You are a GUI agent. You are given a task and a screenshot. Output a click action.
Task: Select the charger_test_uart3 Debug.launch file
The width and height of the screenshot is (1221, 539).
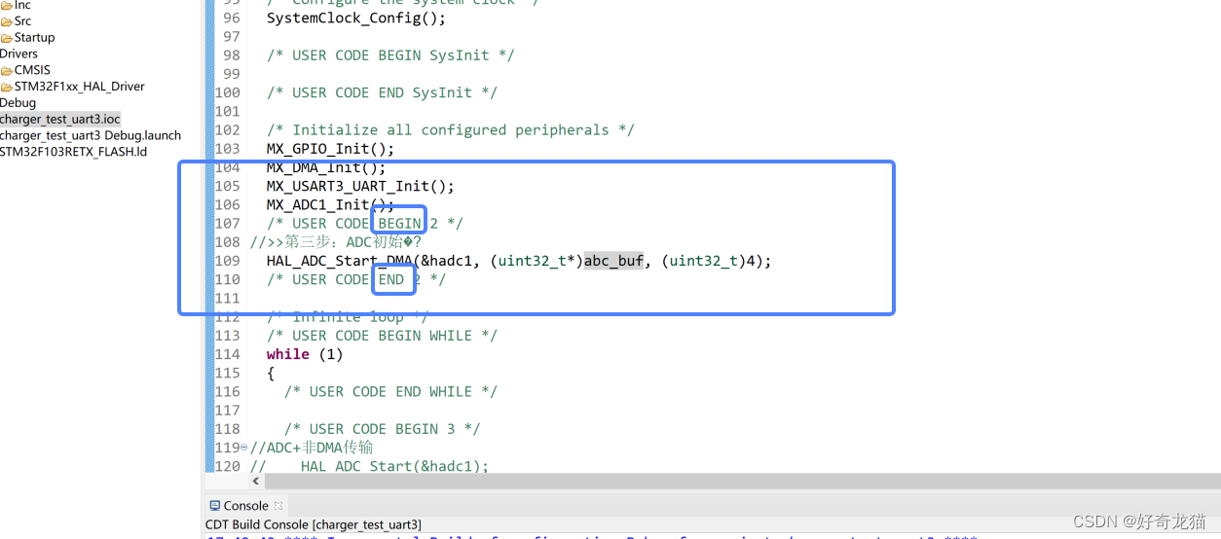[91, 135]
